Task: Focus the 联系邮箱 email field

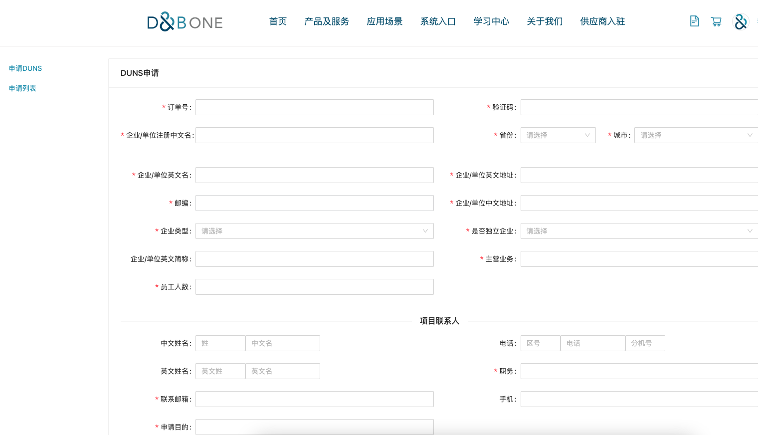Action: click(314, 399)
